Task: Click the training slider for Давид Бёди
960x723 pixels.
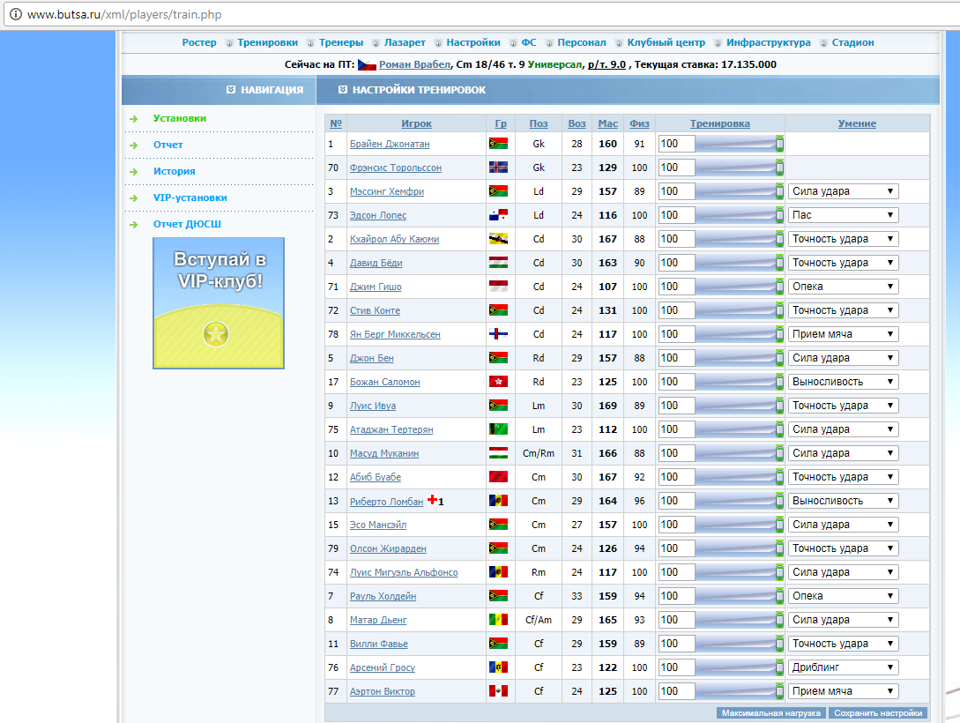Action: click(x=740, y=263)
